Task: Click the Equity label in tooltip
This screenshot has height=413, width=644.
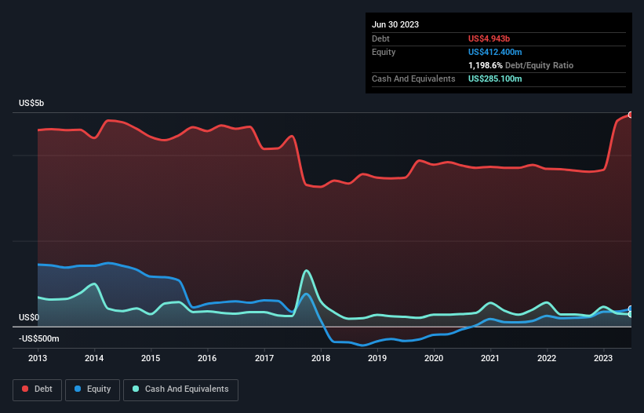Action: [x=384, y=52]
